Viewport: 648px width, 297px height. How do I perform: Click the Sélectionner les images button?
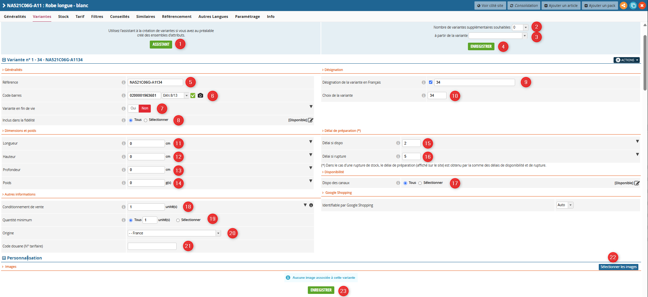click(x=618, y=267)
